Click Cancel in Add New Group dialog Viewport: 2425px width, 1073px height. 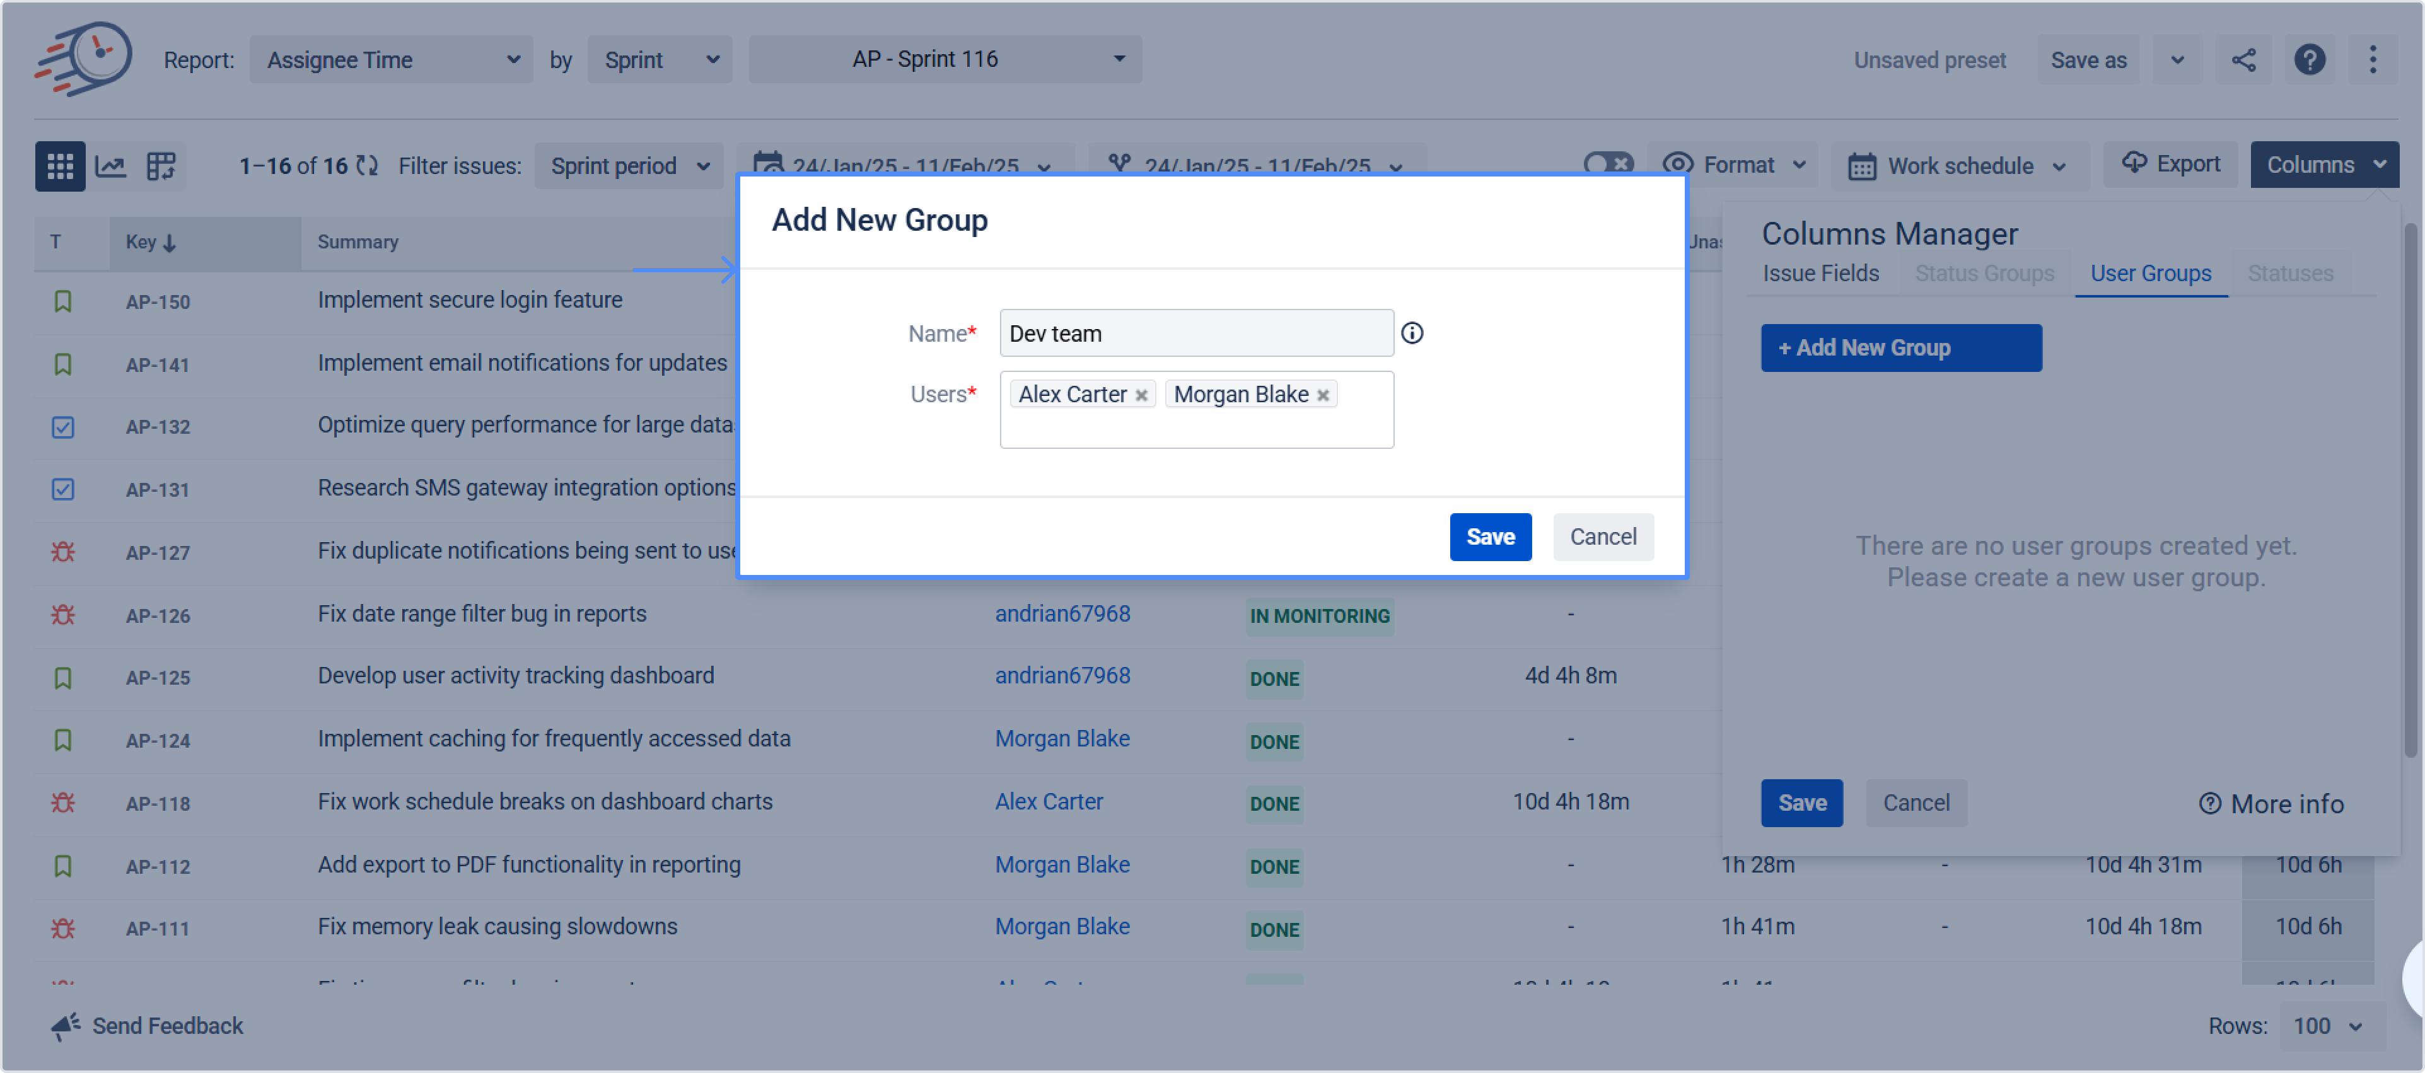point(1602,536)
